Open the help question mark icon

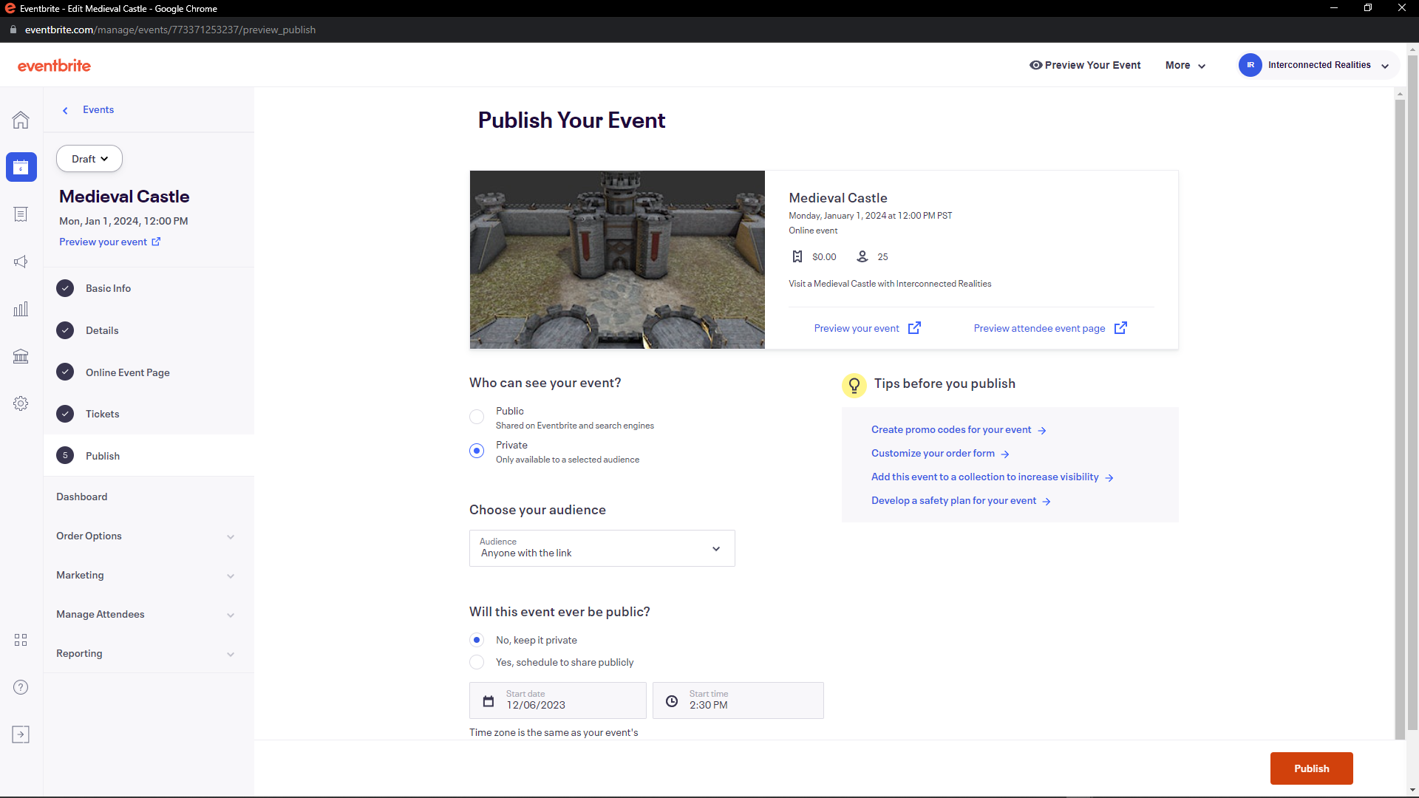click(21, 687)
